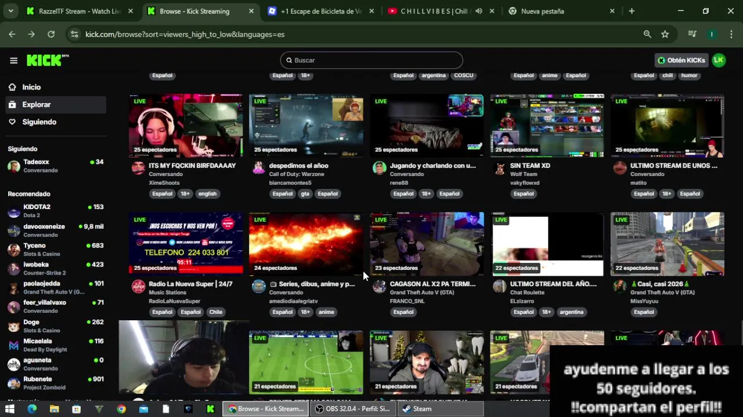Open recommended channel Tyceno
This screenshot has width=743, height=417.
pos(56,250)
